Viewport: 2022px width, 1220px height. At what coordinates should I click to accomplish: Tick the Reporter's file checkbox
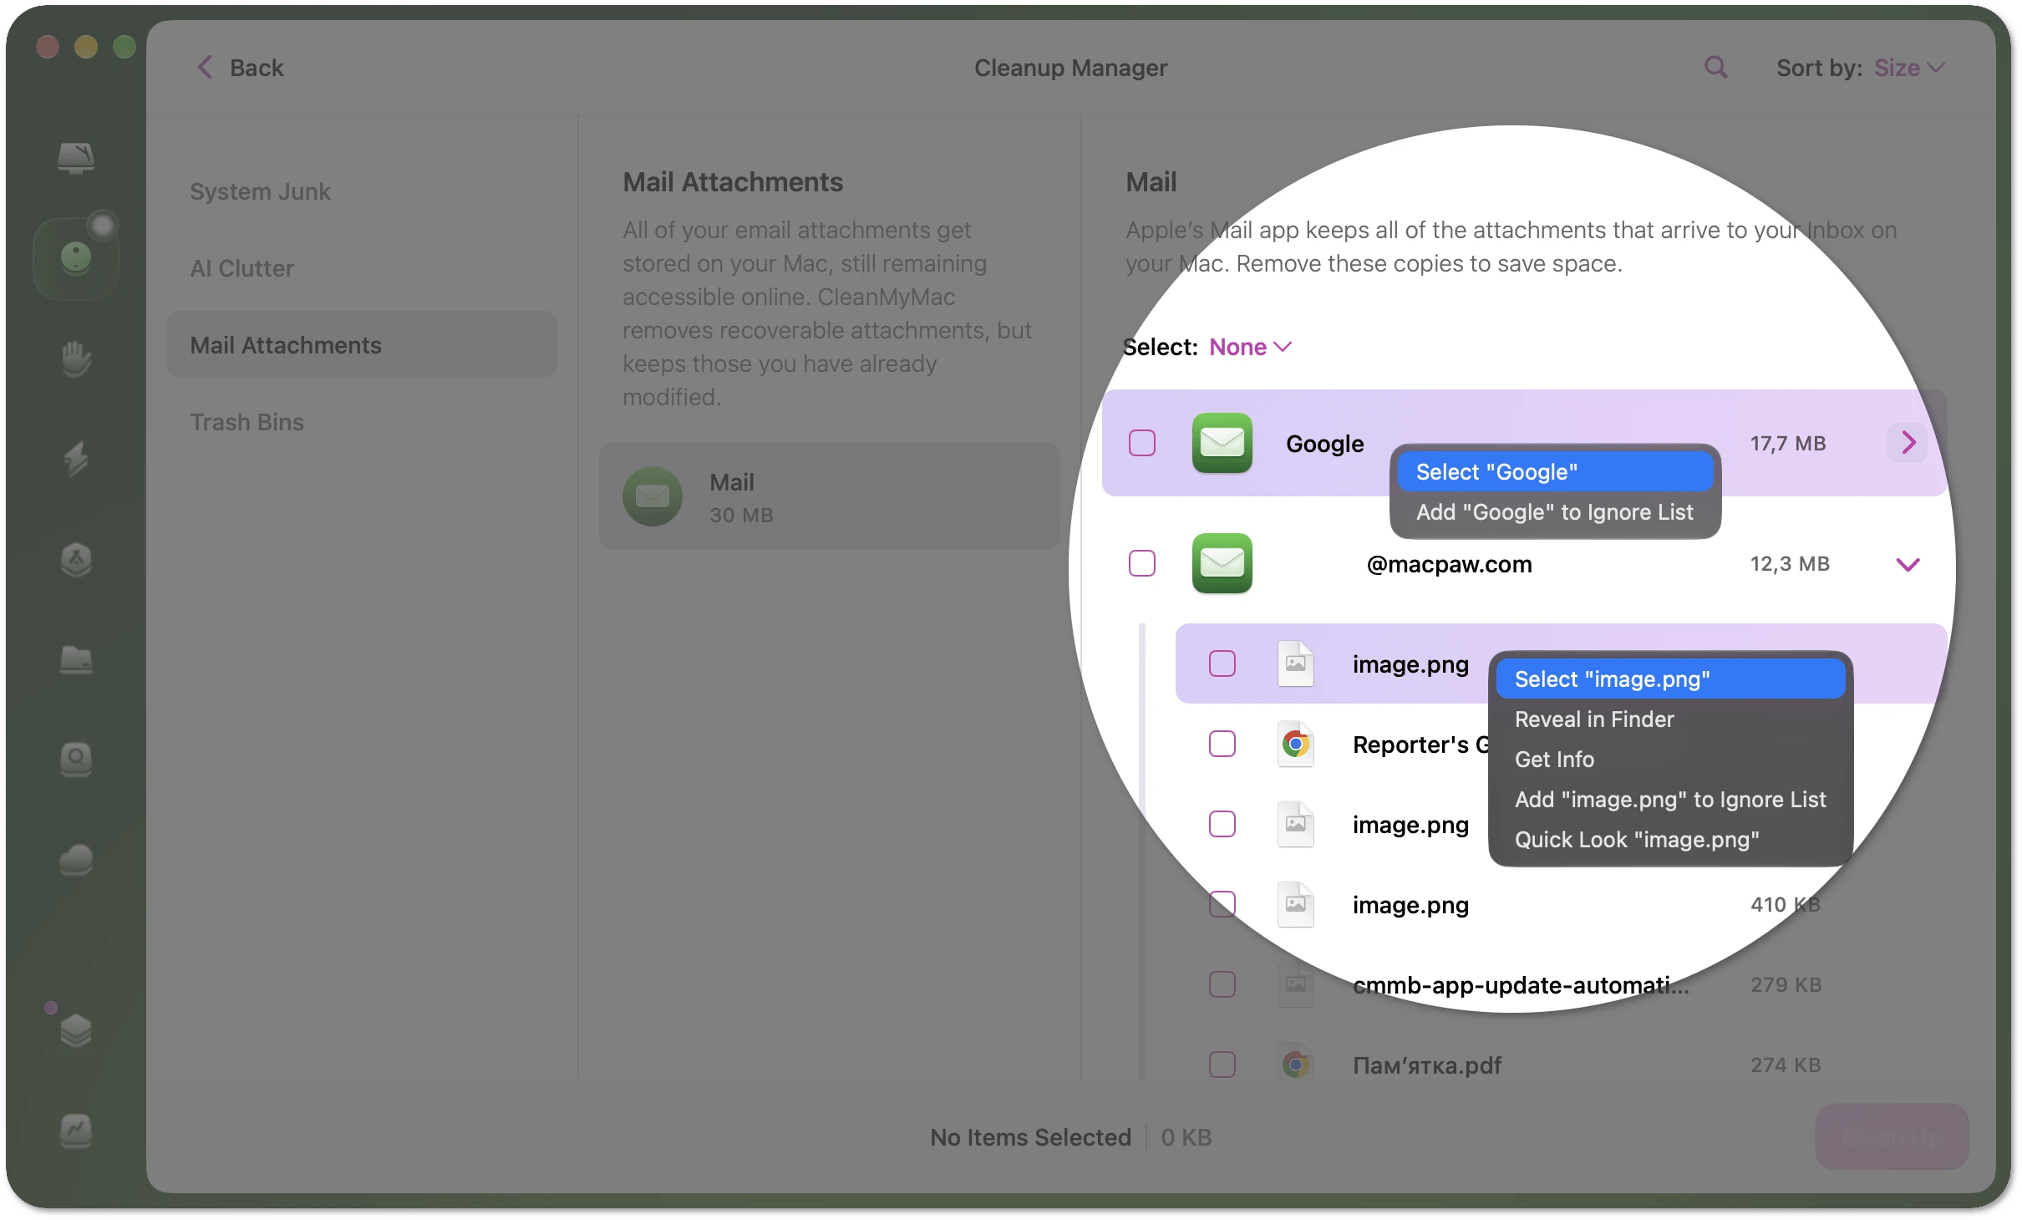[x=1222, y=744]
